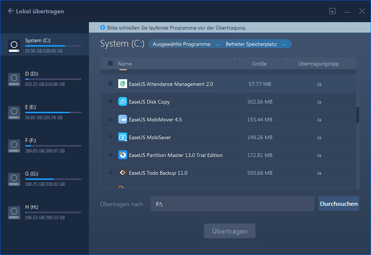
Task: Click the Übertragen button
Action: 230,231
